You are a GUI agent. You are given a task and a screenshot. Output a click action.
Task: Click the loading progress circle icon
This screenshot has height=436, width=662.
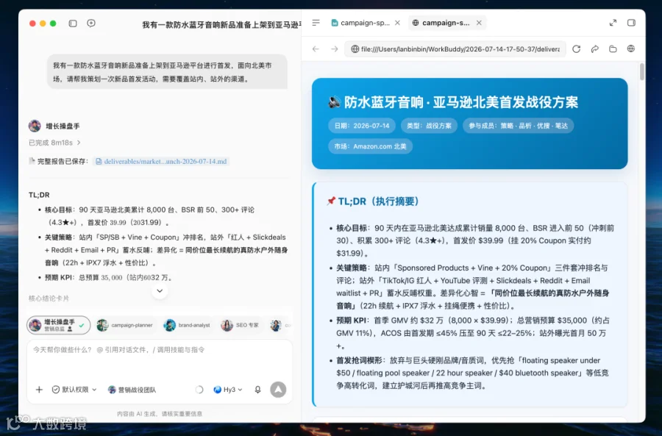point(199,390)
